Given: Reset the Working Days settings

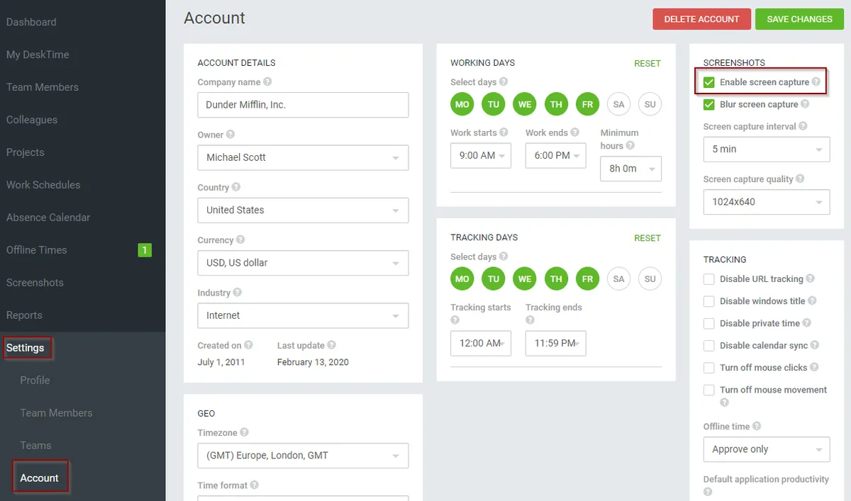Looking at the screenshot, I should coord(647,63).
